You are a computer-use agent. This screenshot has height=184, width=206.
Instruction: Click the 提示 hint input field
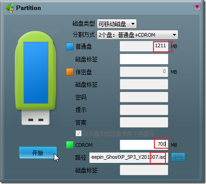tap(144, 110)
